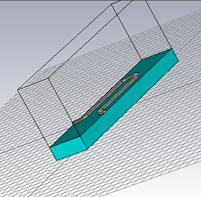201x197 pixels.
Task: Pick the wireframe edge descending to substrate's left corner
Action: [x=33, y=118]
